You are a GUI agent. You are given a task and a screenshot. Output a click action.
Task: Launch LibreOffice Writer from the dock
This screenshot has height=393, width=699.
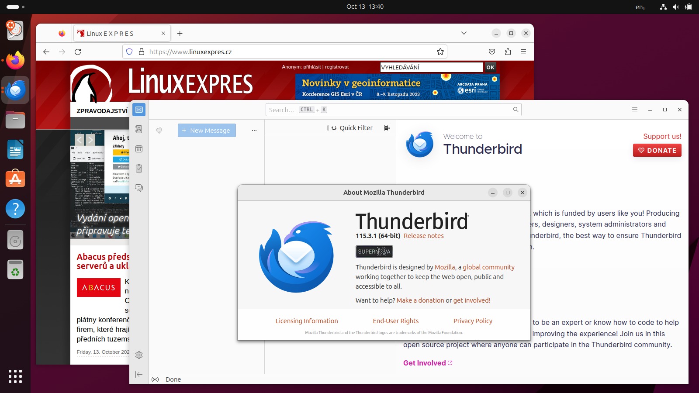(x=15, y=149)
